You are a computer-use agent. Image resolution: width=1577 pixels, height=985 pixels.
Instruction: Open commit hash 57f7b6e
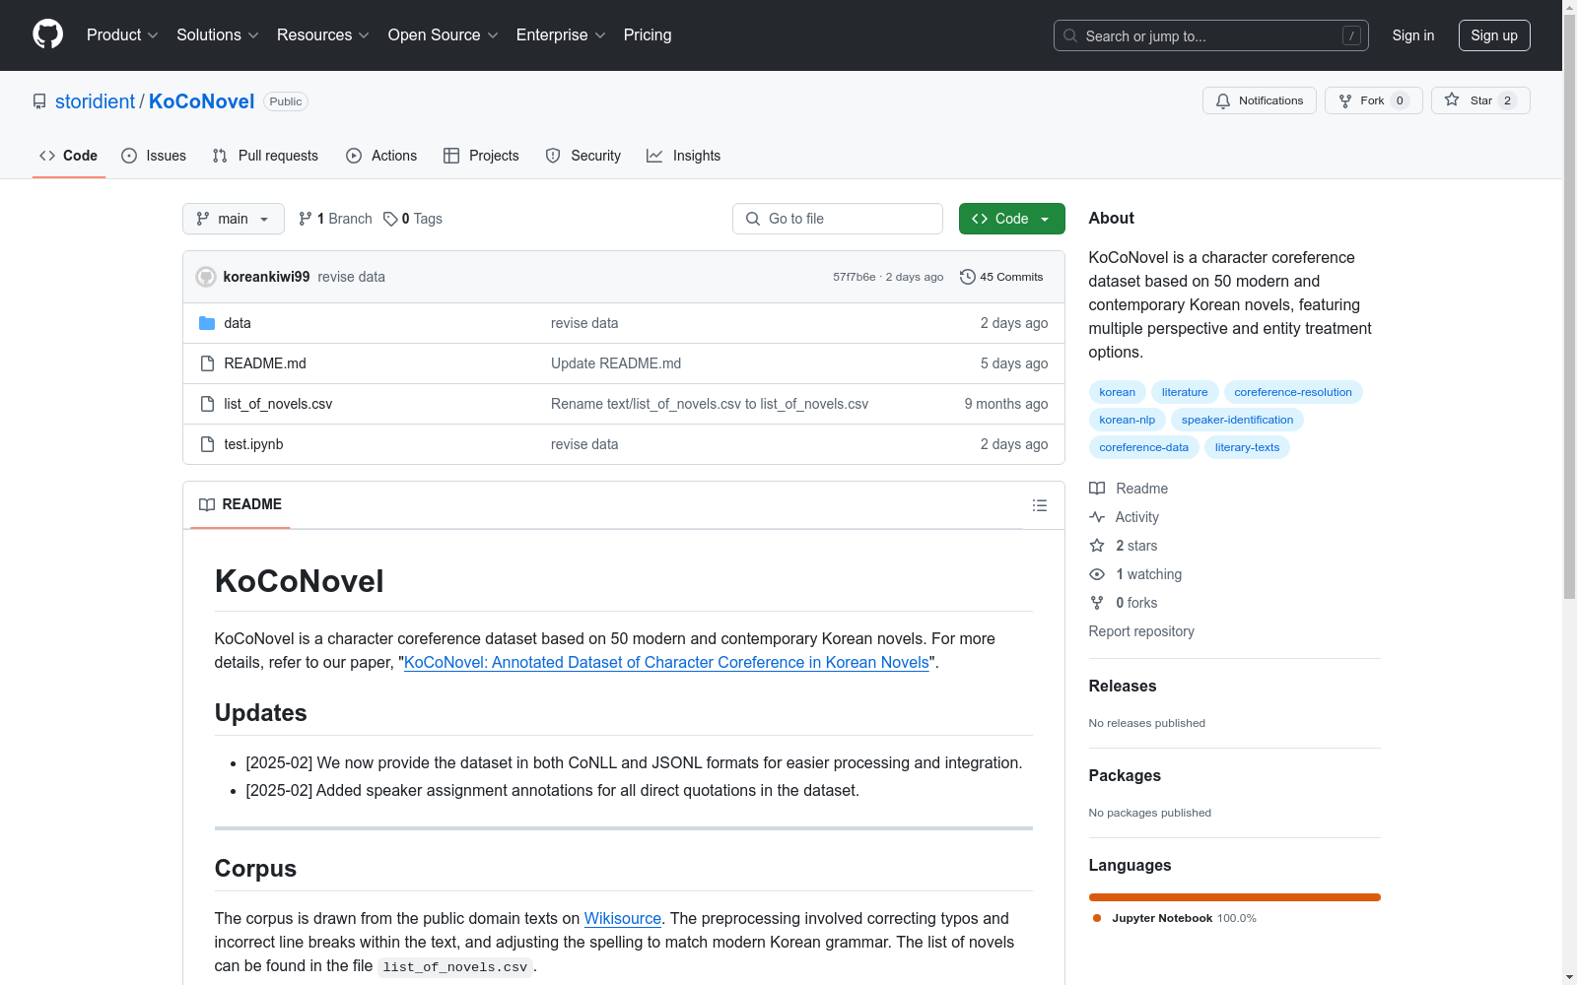[x=854, y=277]
